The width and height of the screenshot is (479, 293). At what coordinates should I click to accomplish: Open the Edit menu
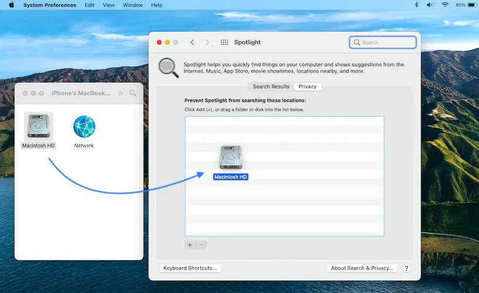(89, 5)
